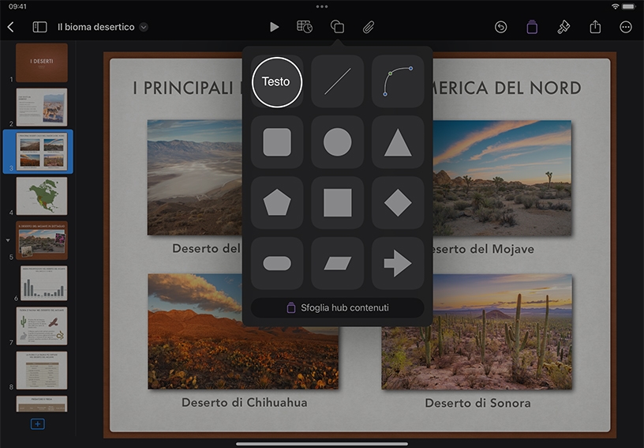Insert a Testo text box
Image resolution: width=644 pixels, height=448 pixels.
(277, 82)
